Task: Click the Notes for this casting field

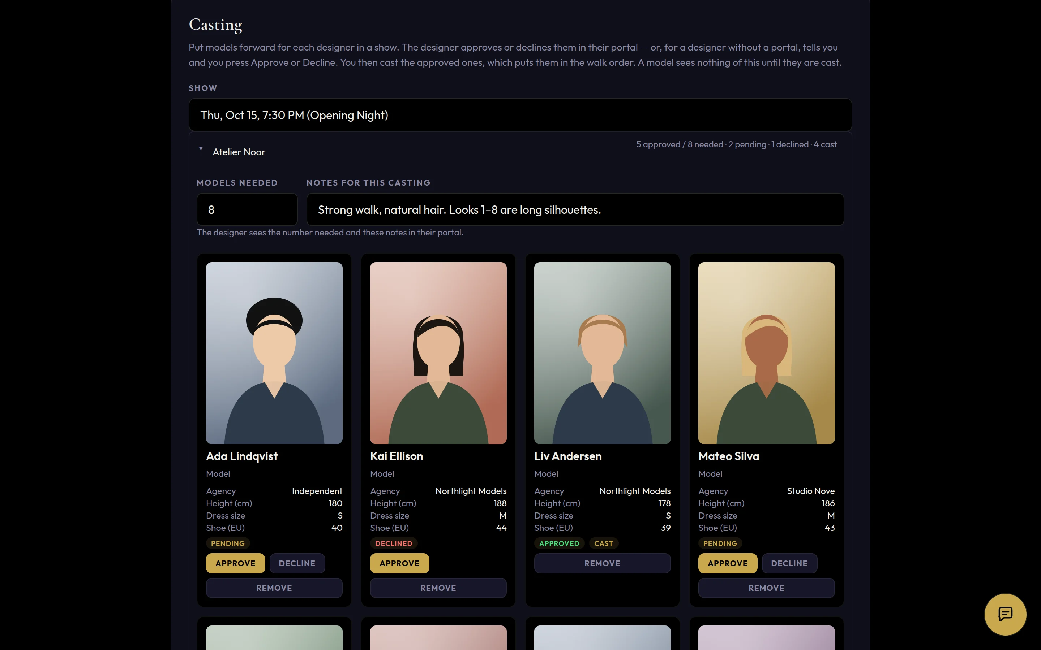Action: point(575,209)
